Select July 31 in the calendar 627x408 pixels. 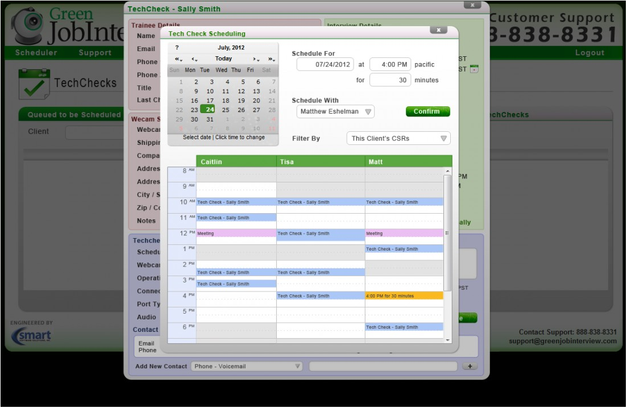coord(210,119)
